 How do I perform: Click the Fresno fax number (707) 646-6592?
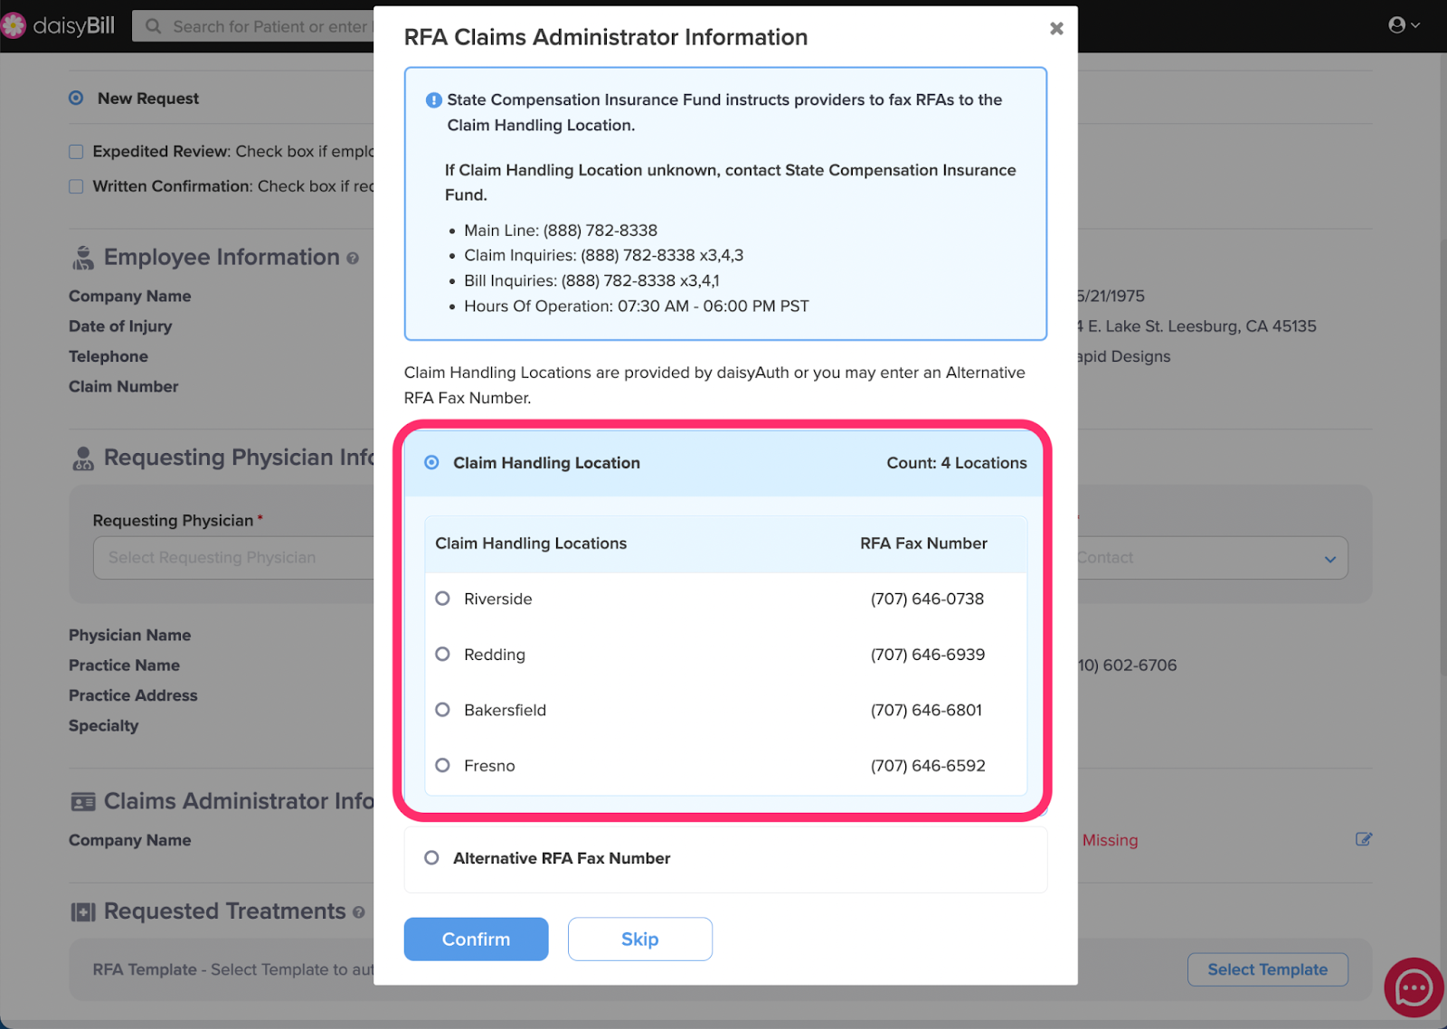(927, 766)
